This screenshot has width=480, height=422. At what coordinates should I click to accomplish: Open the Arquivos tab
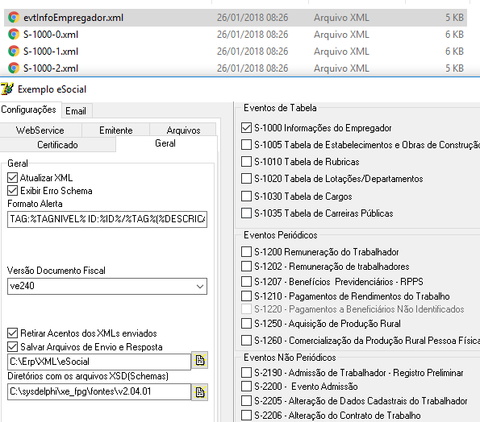click(x=183, y=130)
